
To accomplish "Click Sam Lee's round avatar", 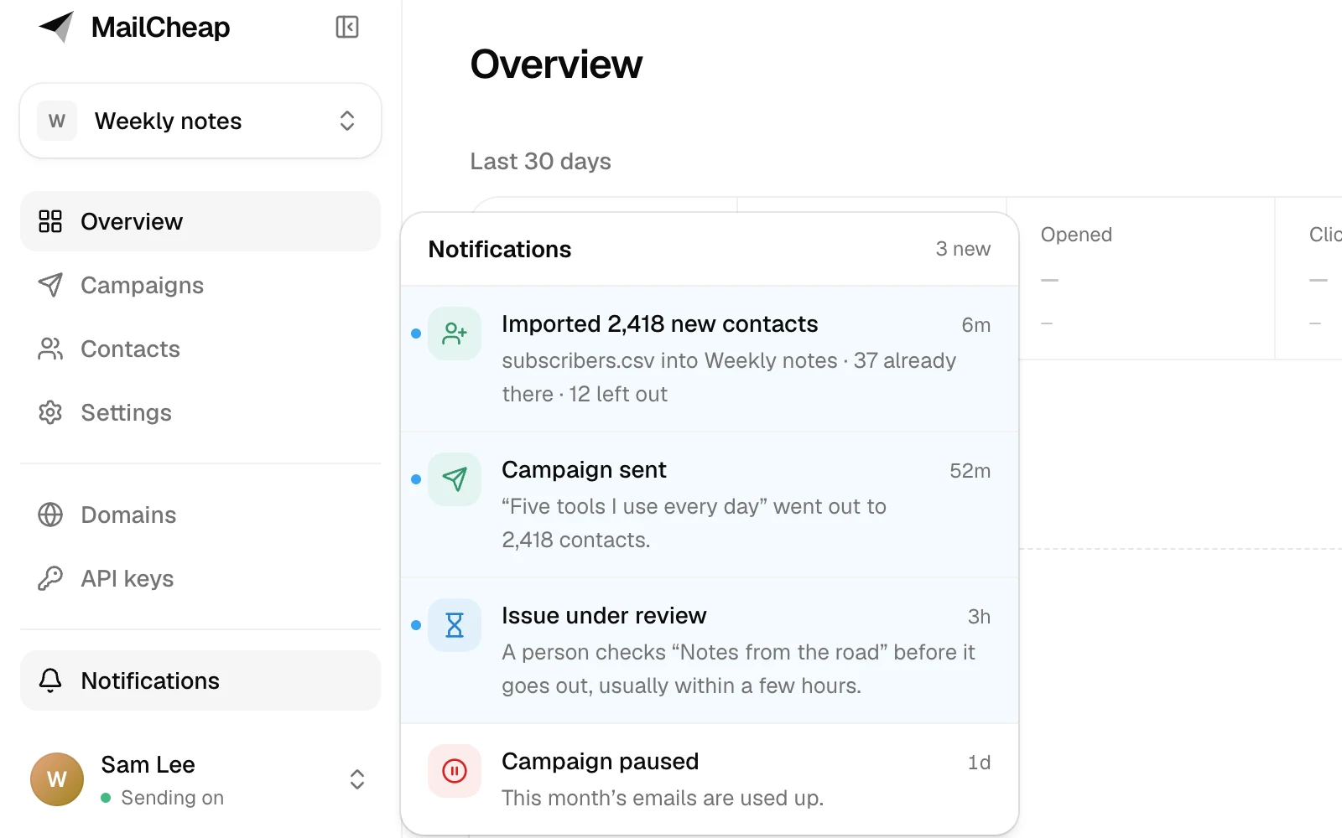I will (x=57, y=779).
